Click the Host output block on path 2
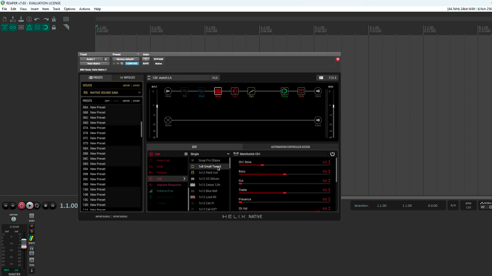Screen dimensions: 492x276 point(318,120)
